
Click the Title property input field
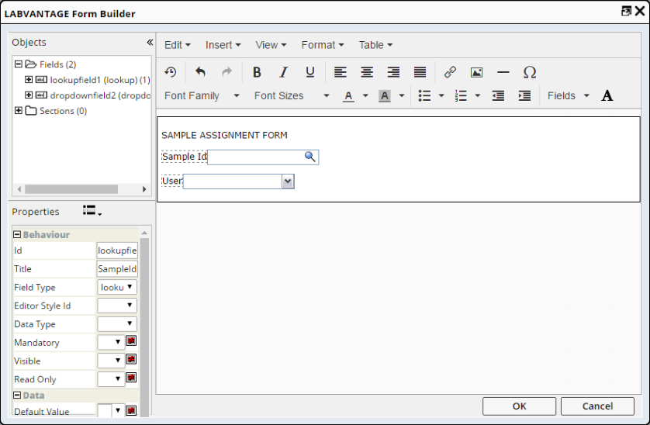tap(117, 268)
